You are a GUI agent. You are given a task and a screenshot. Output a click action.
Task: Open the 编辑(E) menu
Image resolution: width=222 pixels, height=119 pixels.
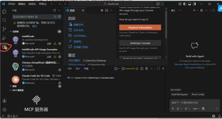pos(22,4)
